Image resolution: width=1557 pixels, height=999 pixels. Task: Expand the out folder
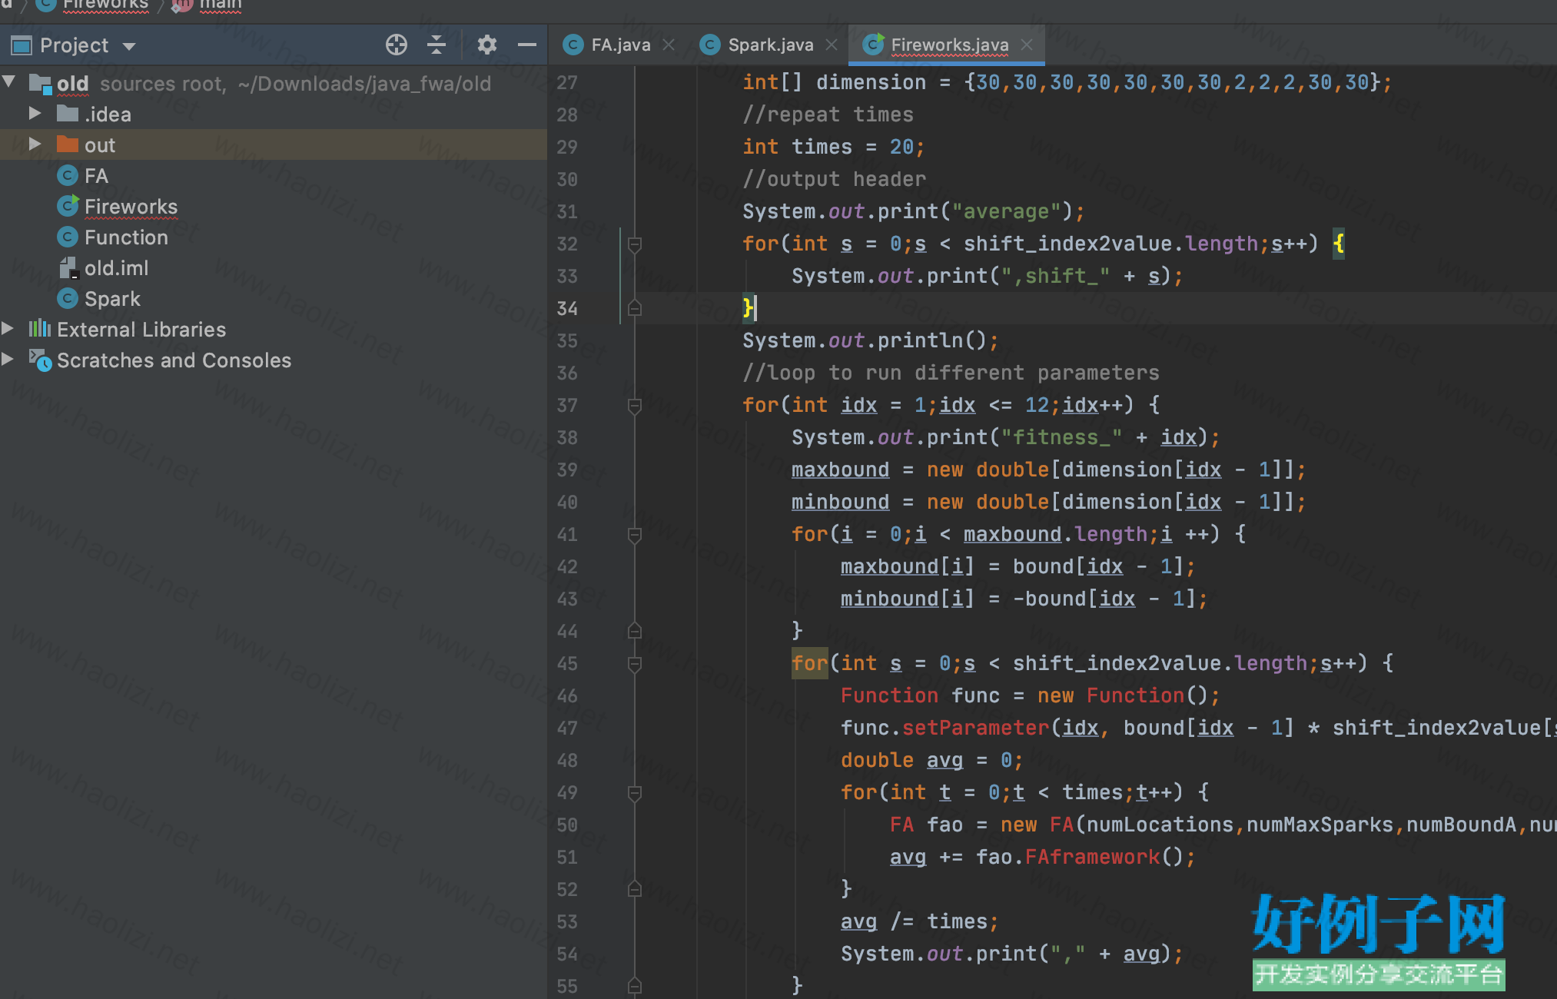35,144
